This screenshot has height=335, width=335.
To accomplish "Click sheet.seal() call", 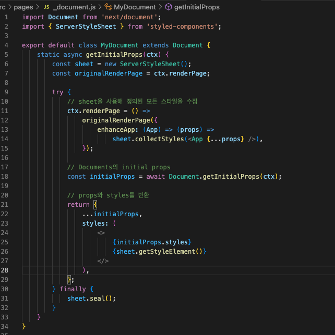I will click(x=90, y=299).
